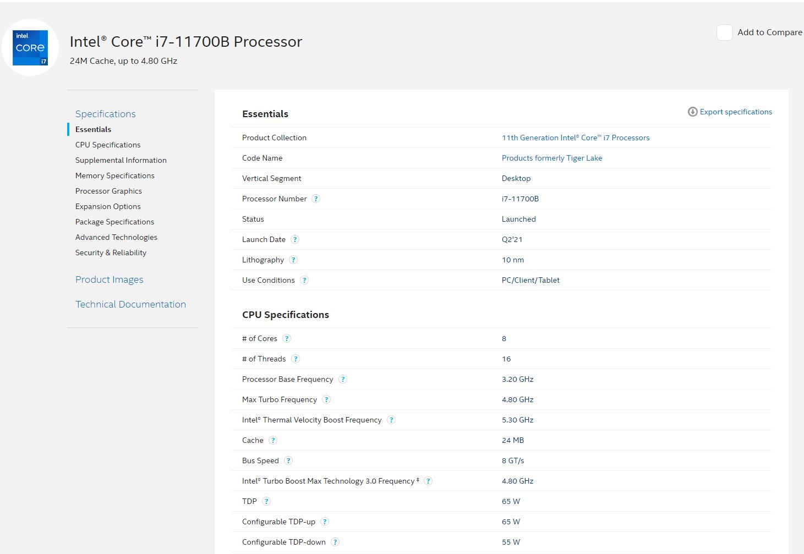Click the help icon next to Processor Number
The width and height of the screenshot is (804, 554).
316,199
